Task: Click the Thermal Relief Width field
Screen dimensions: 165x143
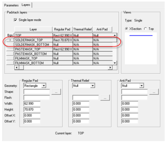Action: [x=81, y=103]
